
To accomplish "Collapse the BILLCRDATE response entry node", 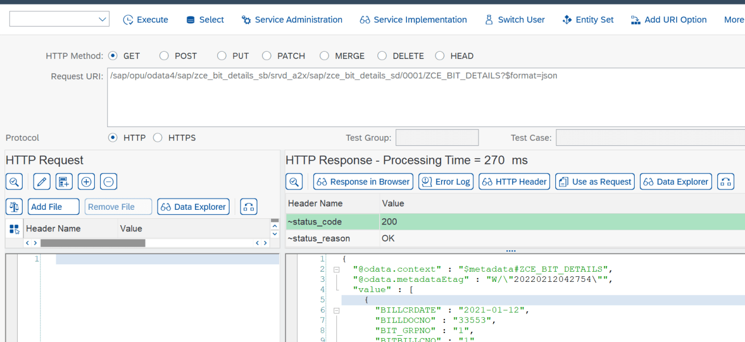I will click(338, 310).
